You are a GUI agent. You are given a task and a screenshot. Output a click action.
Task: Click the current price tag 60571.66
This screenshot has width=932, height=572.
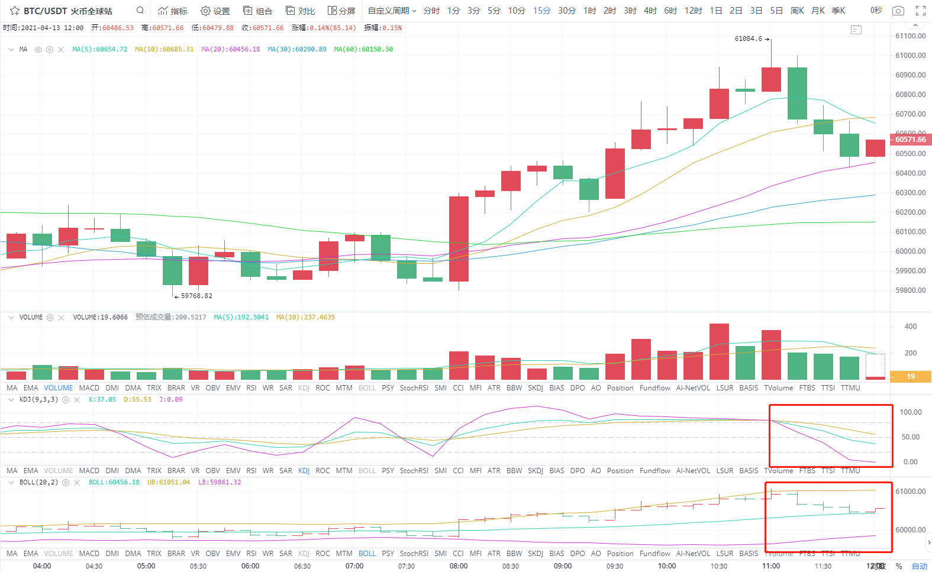[x=911, y=140]
